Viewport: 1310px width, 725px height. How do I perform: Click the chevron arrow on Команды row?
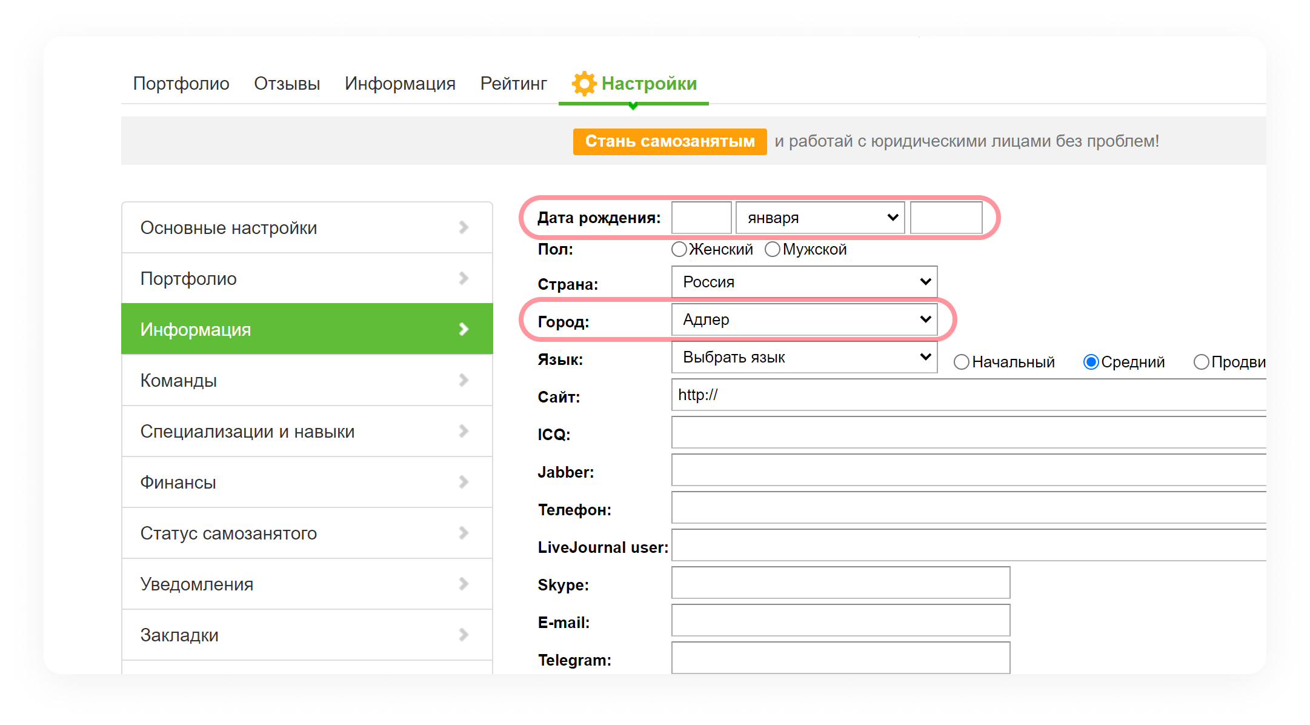pos(464,380)
